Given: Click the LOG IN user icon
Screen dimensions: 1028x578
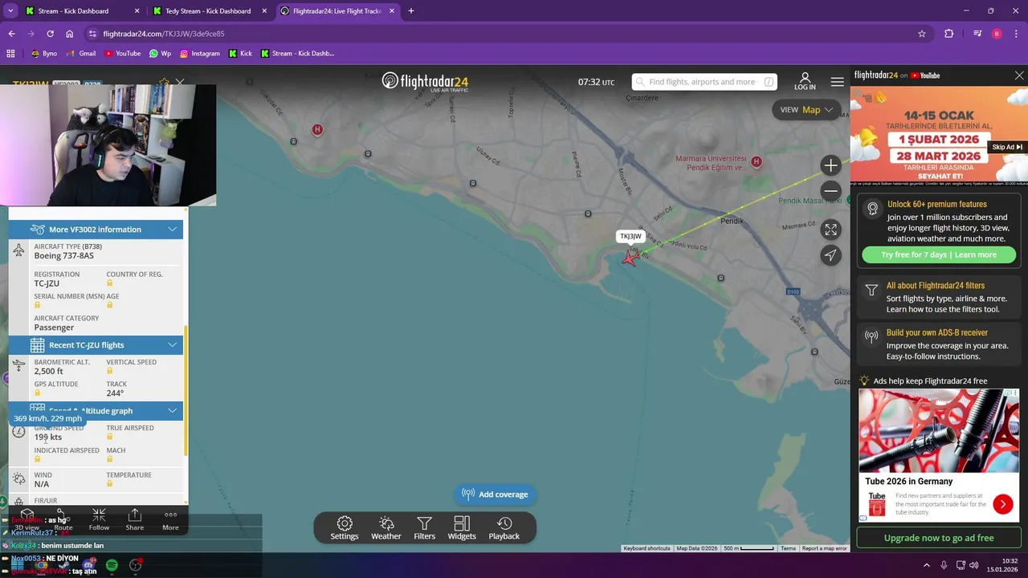Looking at the screenshot, I should [x=805, y=81].
